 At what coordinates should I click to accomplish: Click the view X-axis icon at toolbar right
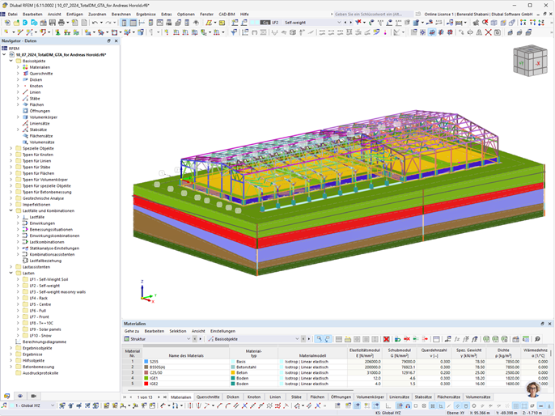coord(523,23)
